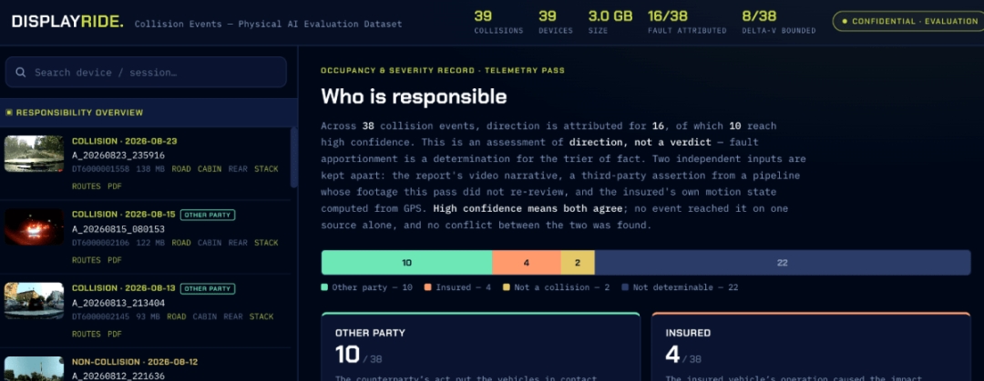The width and height of the screenshot is (984, 381).
Task: Click the Not determinable legend swatch
Action: [x=625, y=287]
